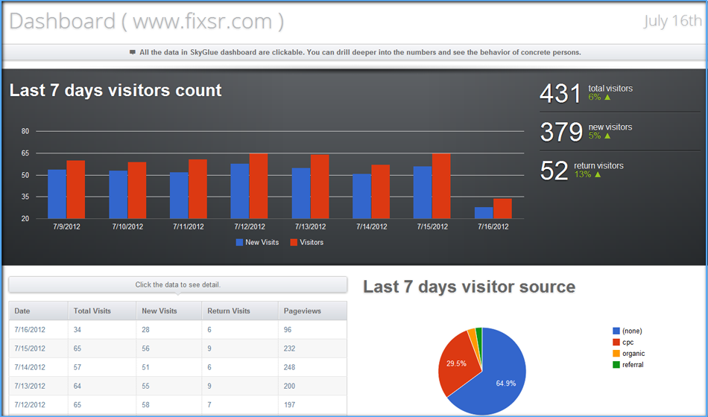The height and width of the screenshot is (417, 708).
Task: Open the 431 total visitors count
Action: (560, 93)
